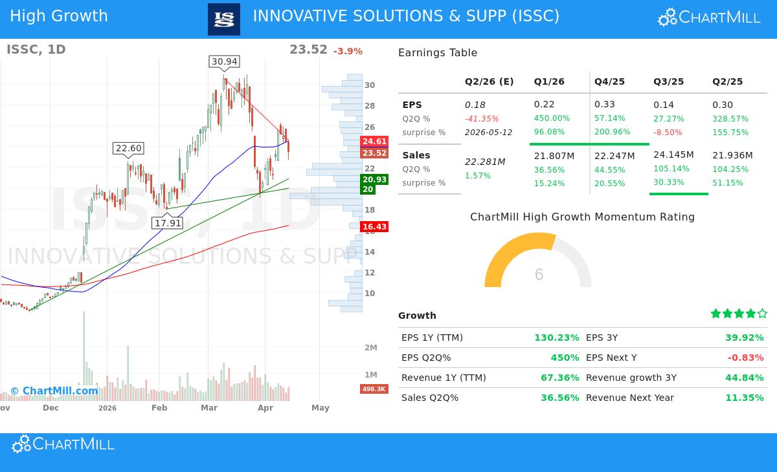The width and height of the screenshot is (777, 472).
Task: Click the ChartMill gear logo at top right
Action: (667, 16)
